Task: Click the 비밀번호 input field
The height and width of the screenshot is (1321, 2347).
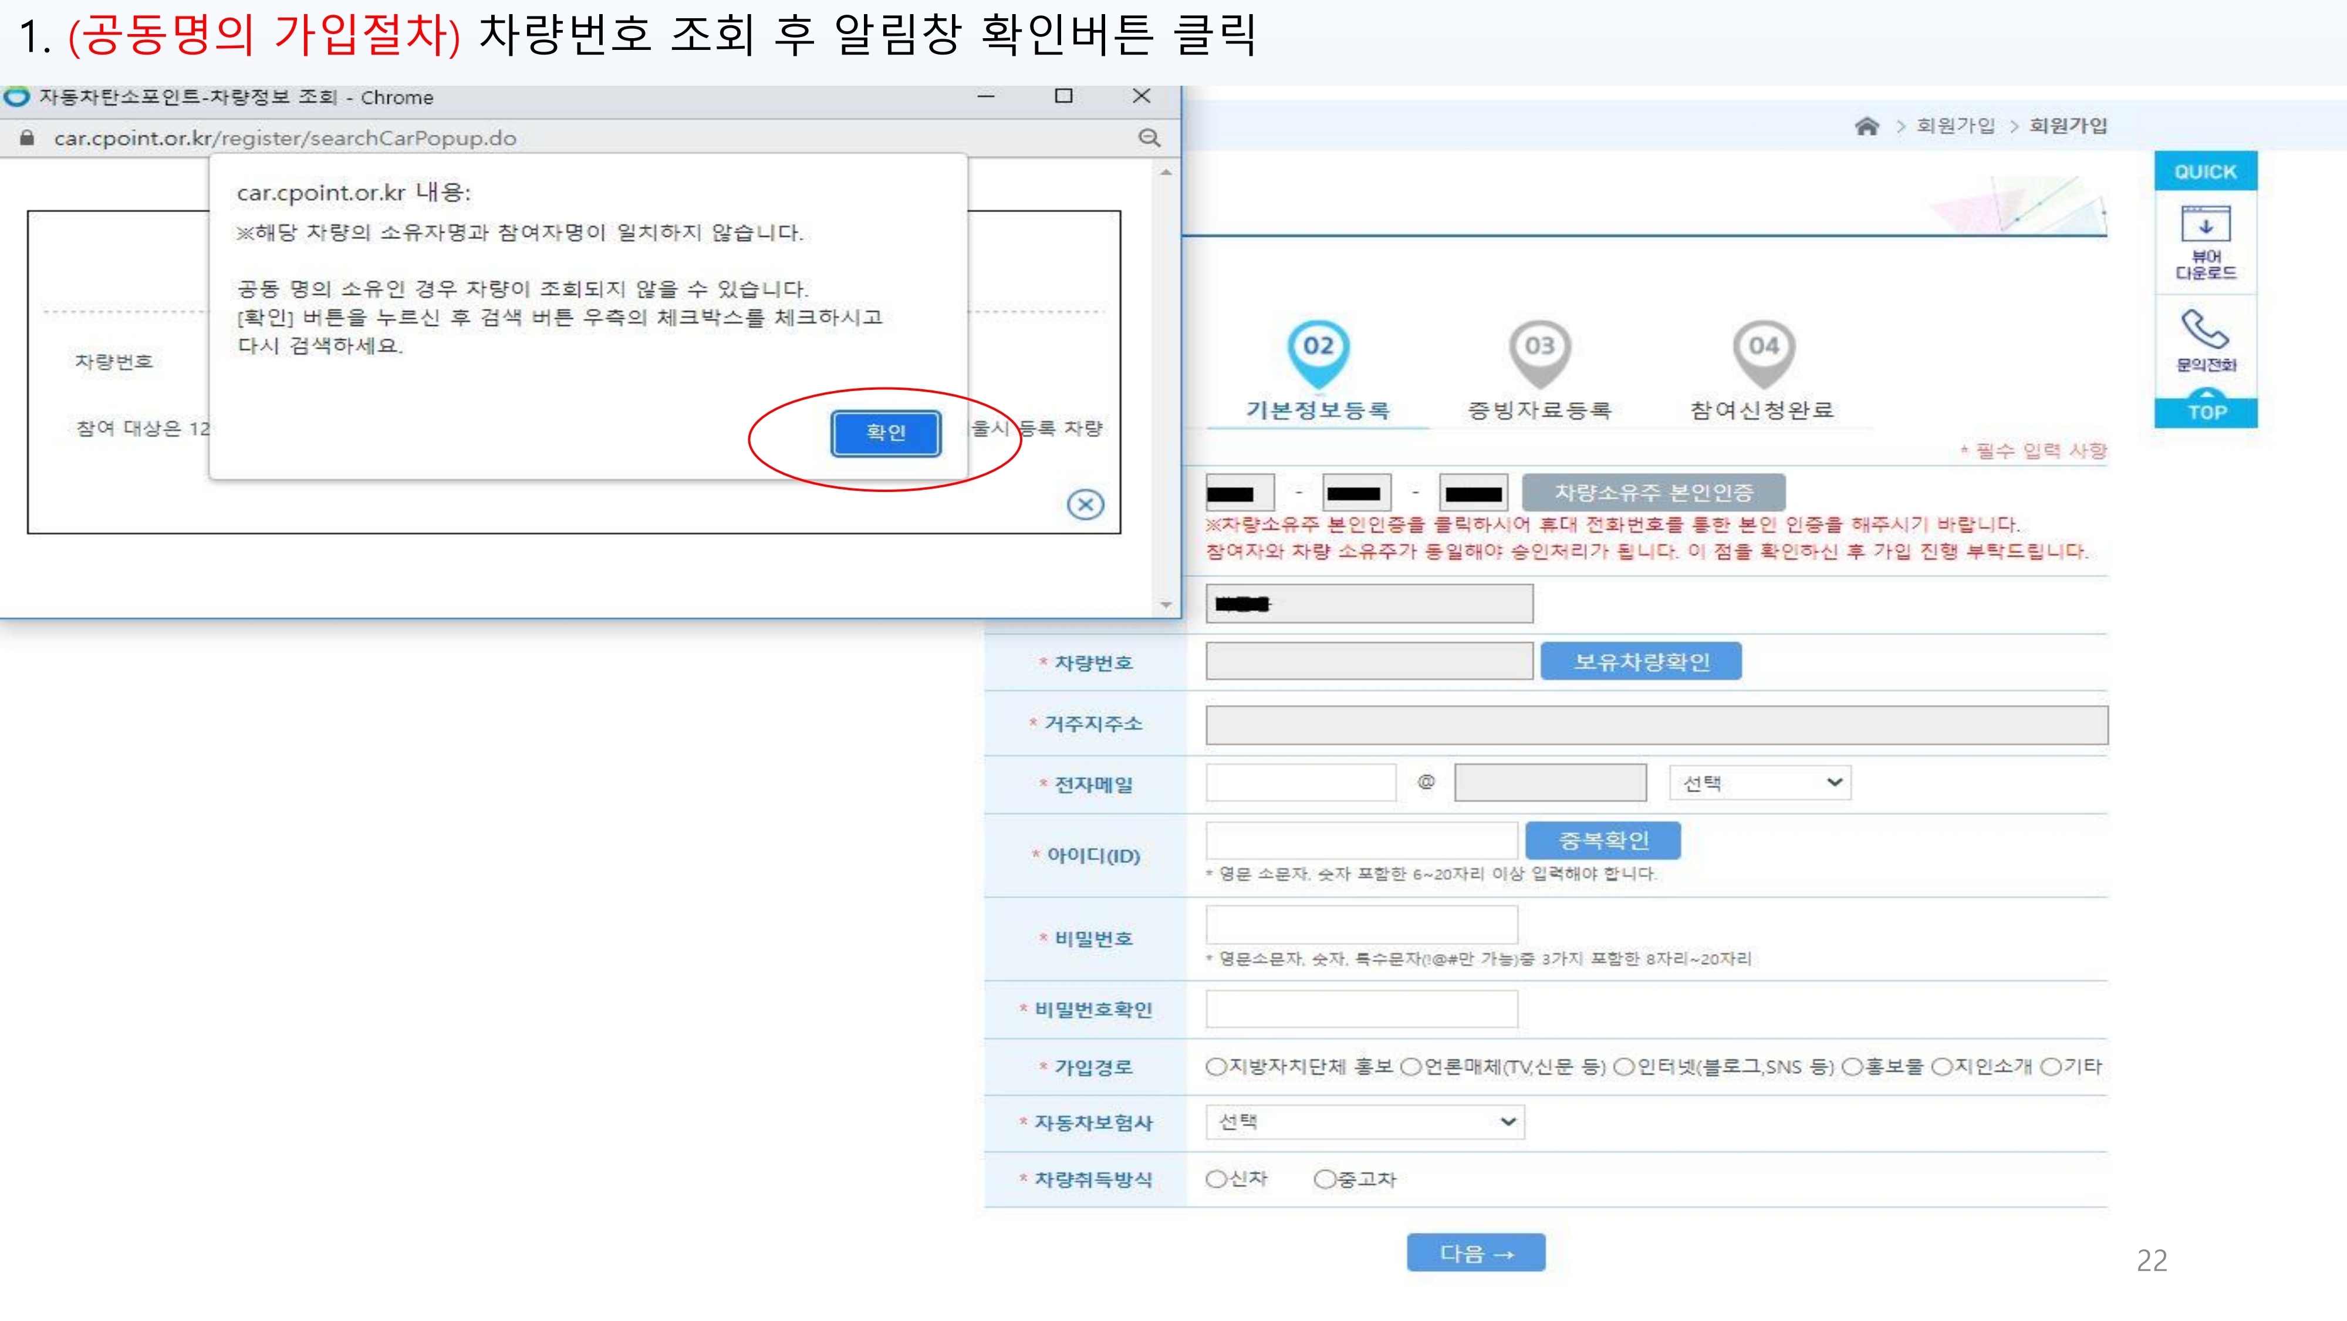Action: (x=1361, y=925)
